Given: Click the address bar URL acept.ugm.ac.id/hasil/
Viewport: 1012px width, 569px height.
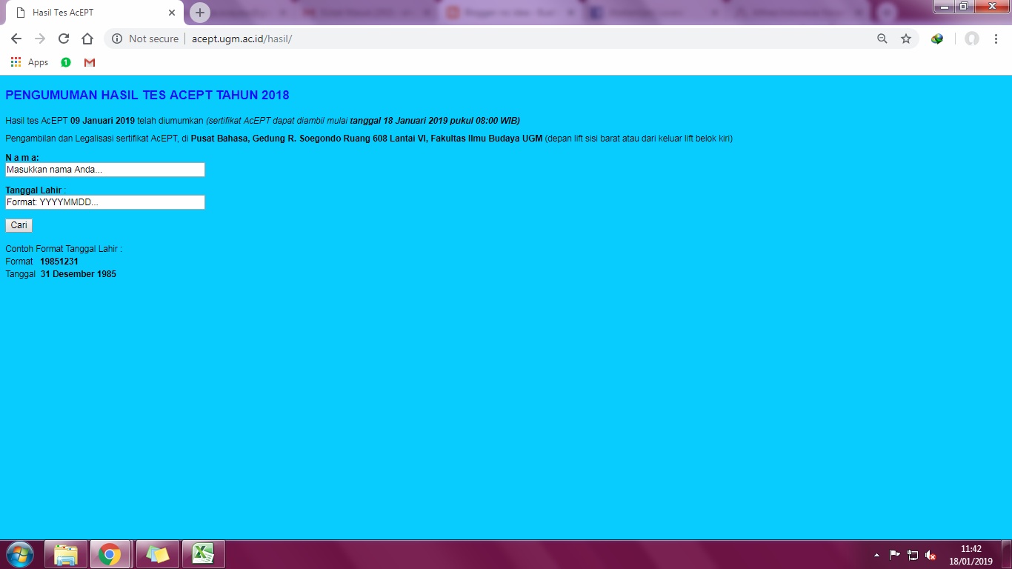Looking at the screenshot, I should (242, 39).
